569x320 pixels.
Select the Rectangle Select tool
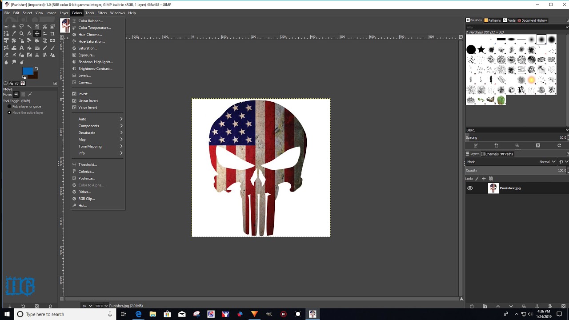coord(6,27)
